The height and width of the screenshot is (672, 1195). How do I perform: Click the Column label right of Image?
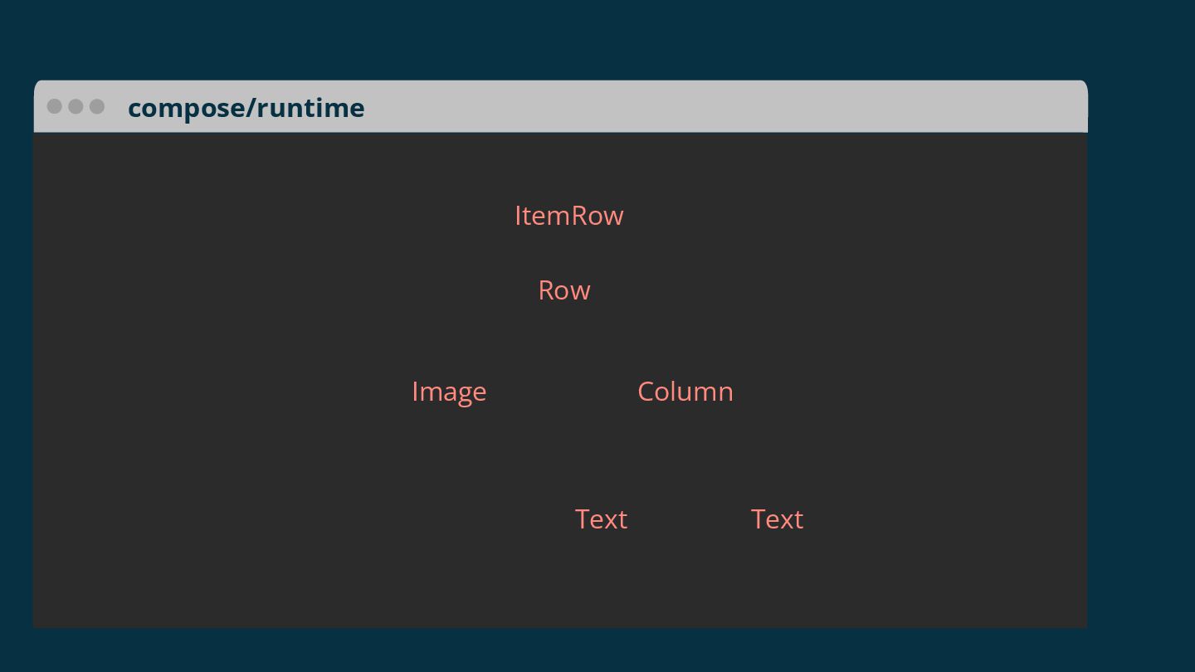[x=685, y=392]
